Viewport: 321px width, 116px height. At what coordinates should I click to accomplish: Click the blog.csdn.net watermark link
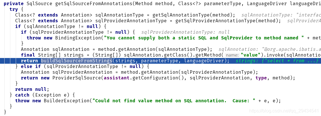tap(284, 111)
